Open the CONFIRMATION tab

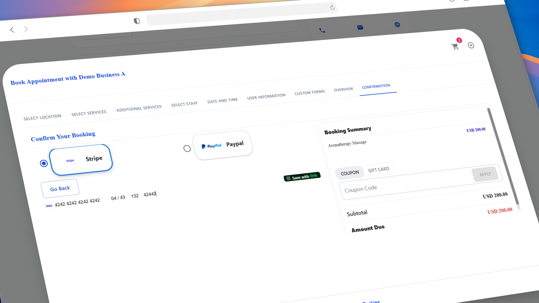point(376,86)
